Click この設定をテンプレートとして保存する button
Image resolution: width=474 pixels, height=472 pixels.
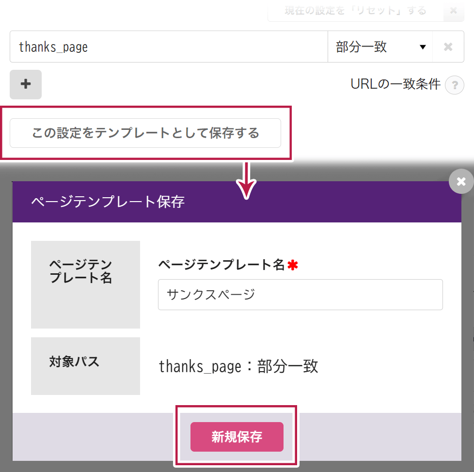click(145, 133)
